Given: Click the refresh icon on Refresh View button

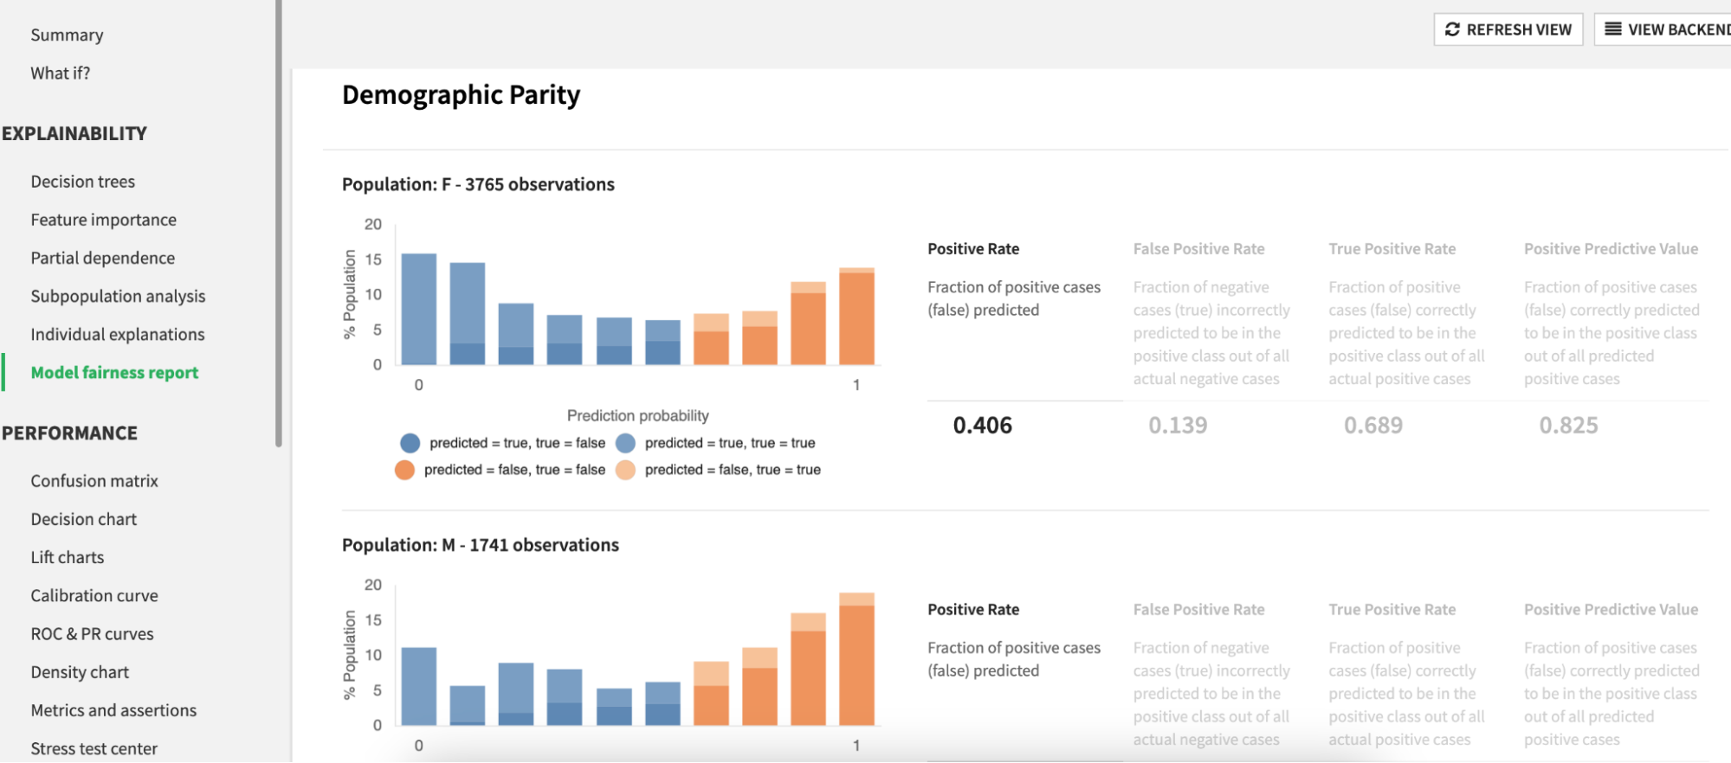Looking at the screenshot, I should pos(1452,29).
